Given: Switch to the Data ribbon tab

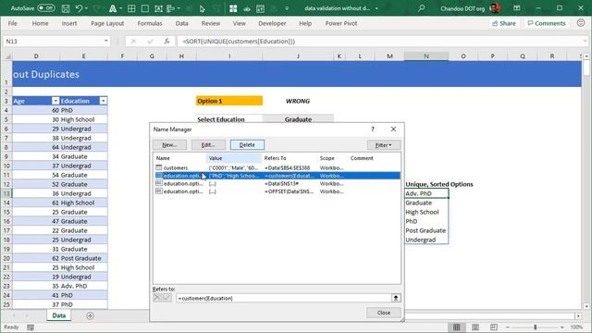Looking at the screenshot, I should click(181, 23).
